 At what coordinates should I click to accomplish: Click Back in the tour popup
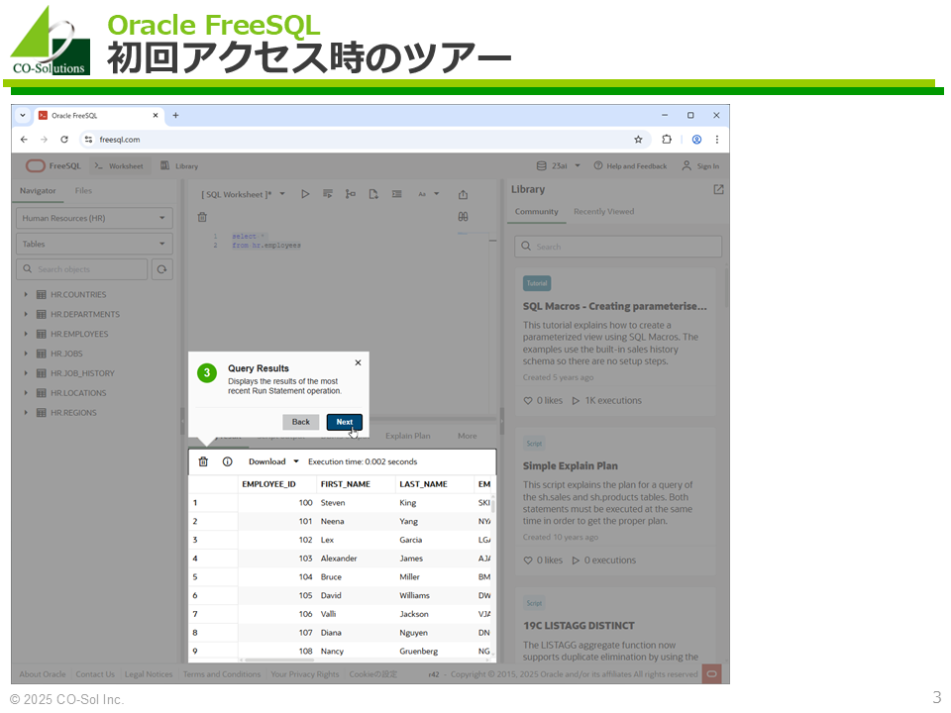[x=300, y=422]
